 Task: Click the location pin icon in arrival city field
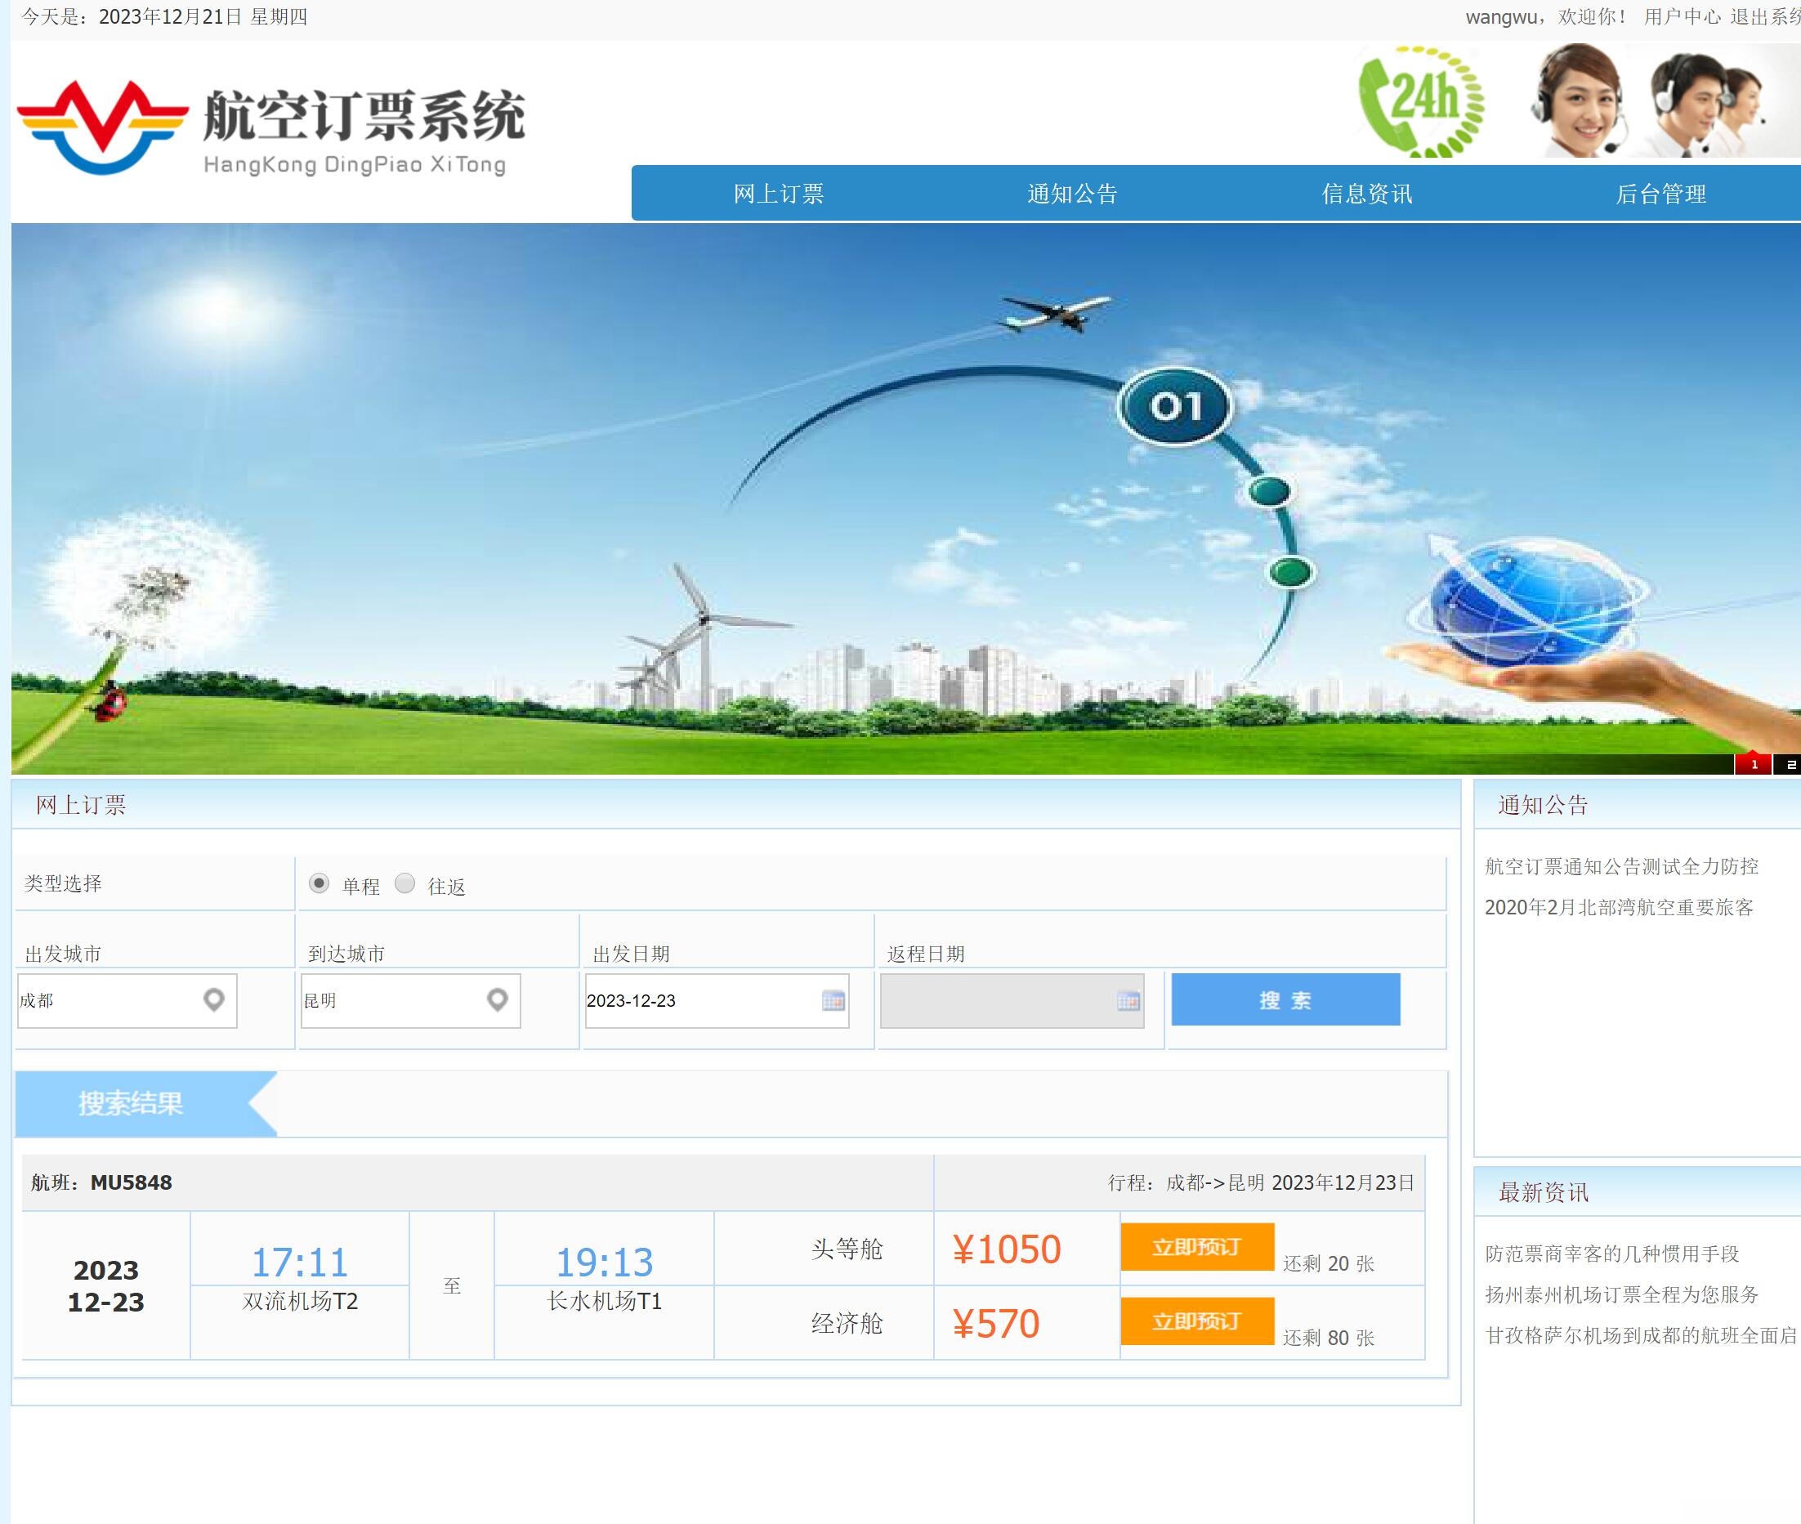coord(497,1000)
